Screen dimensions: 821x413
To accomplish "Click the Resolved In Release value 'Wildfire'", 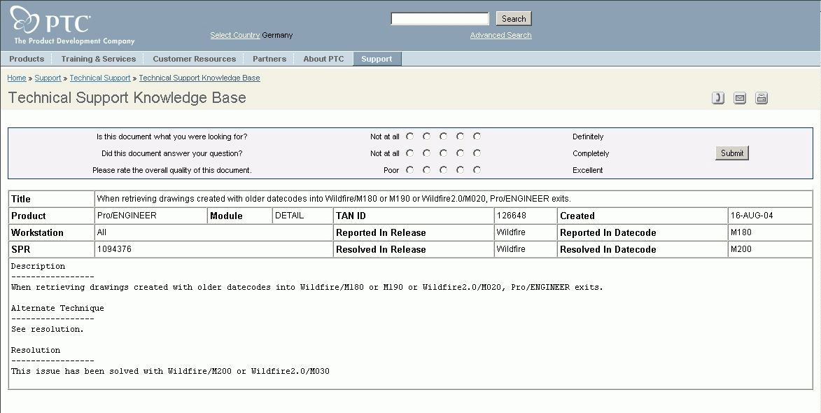I will point(510,249).
